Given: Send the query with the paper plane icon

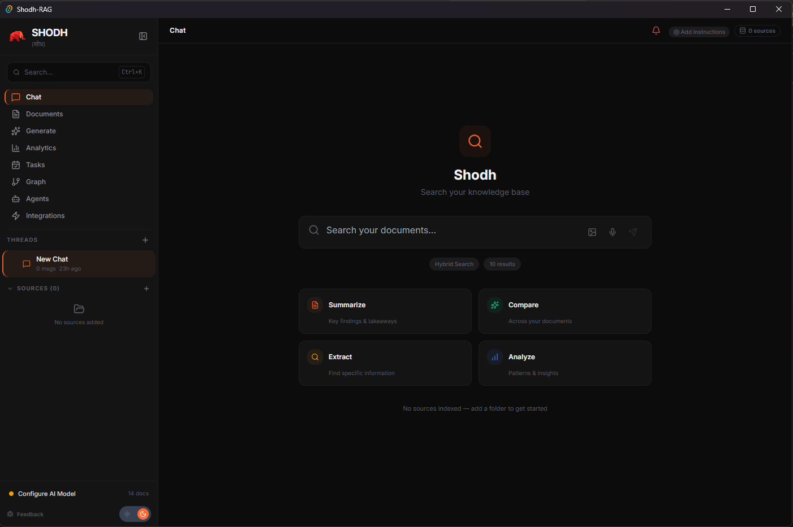Looking at the screenshot, I should pos(633,232).
